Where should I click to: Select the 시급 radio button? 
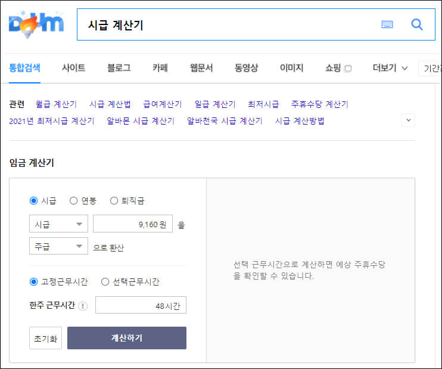coord(33,201)
